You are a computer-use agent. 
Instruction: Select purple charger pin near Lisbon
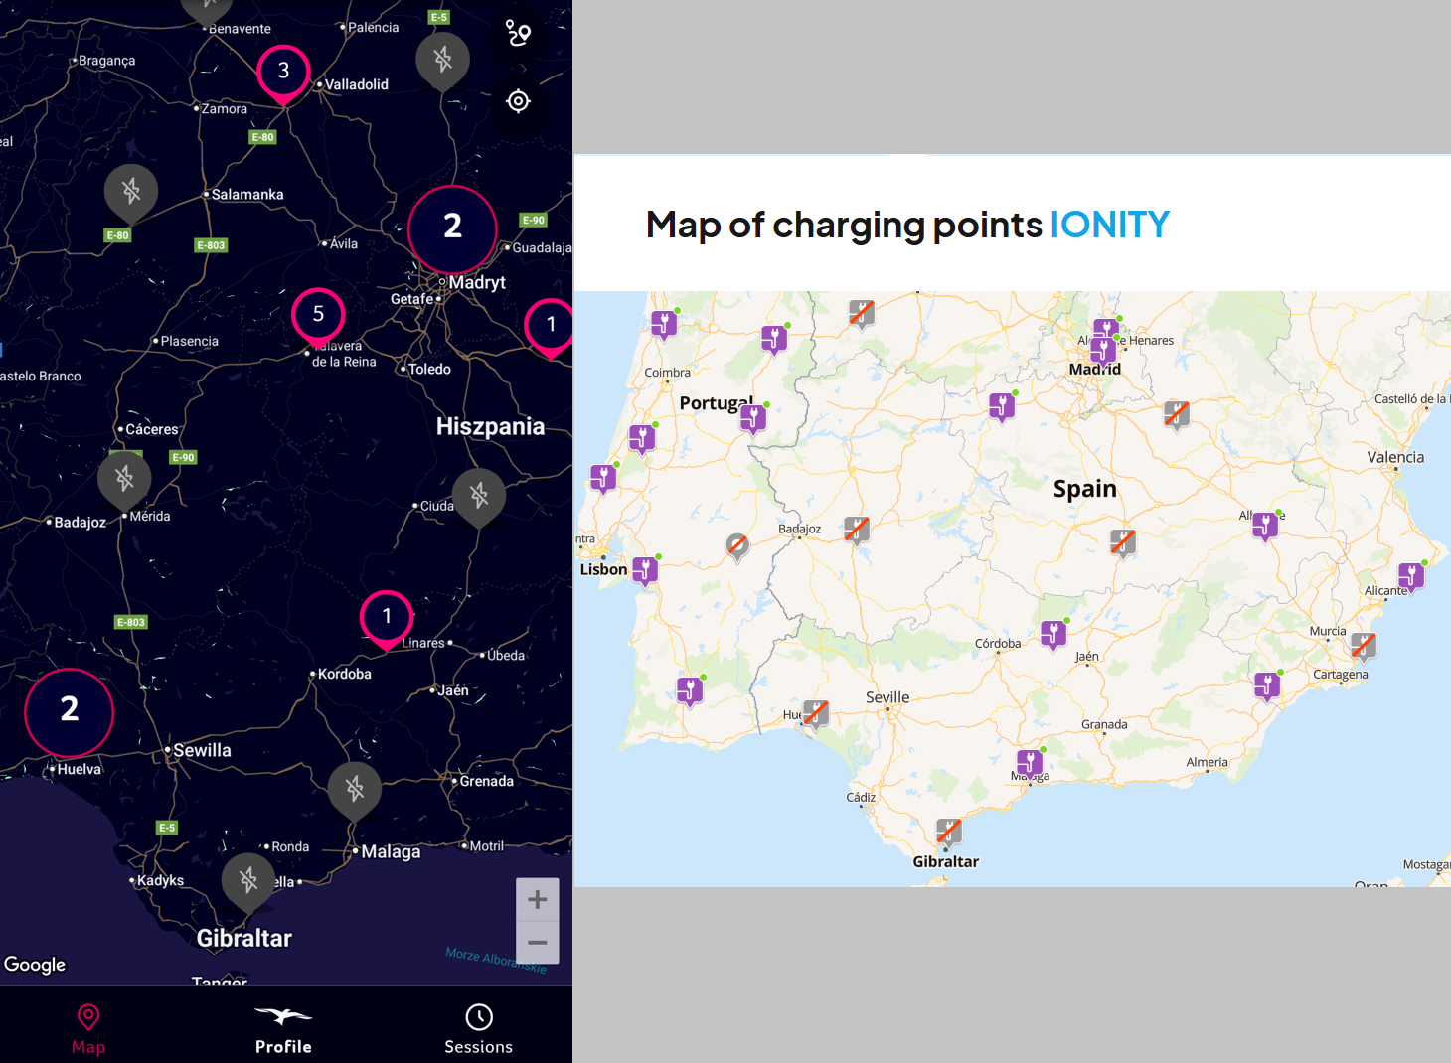pyautogui.click(x=645, y=571)
